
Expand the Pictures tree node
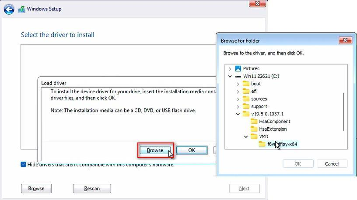230,69
